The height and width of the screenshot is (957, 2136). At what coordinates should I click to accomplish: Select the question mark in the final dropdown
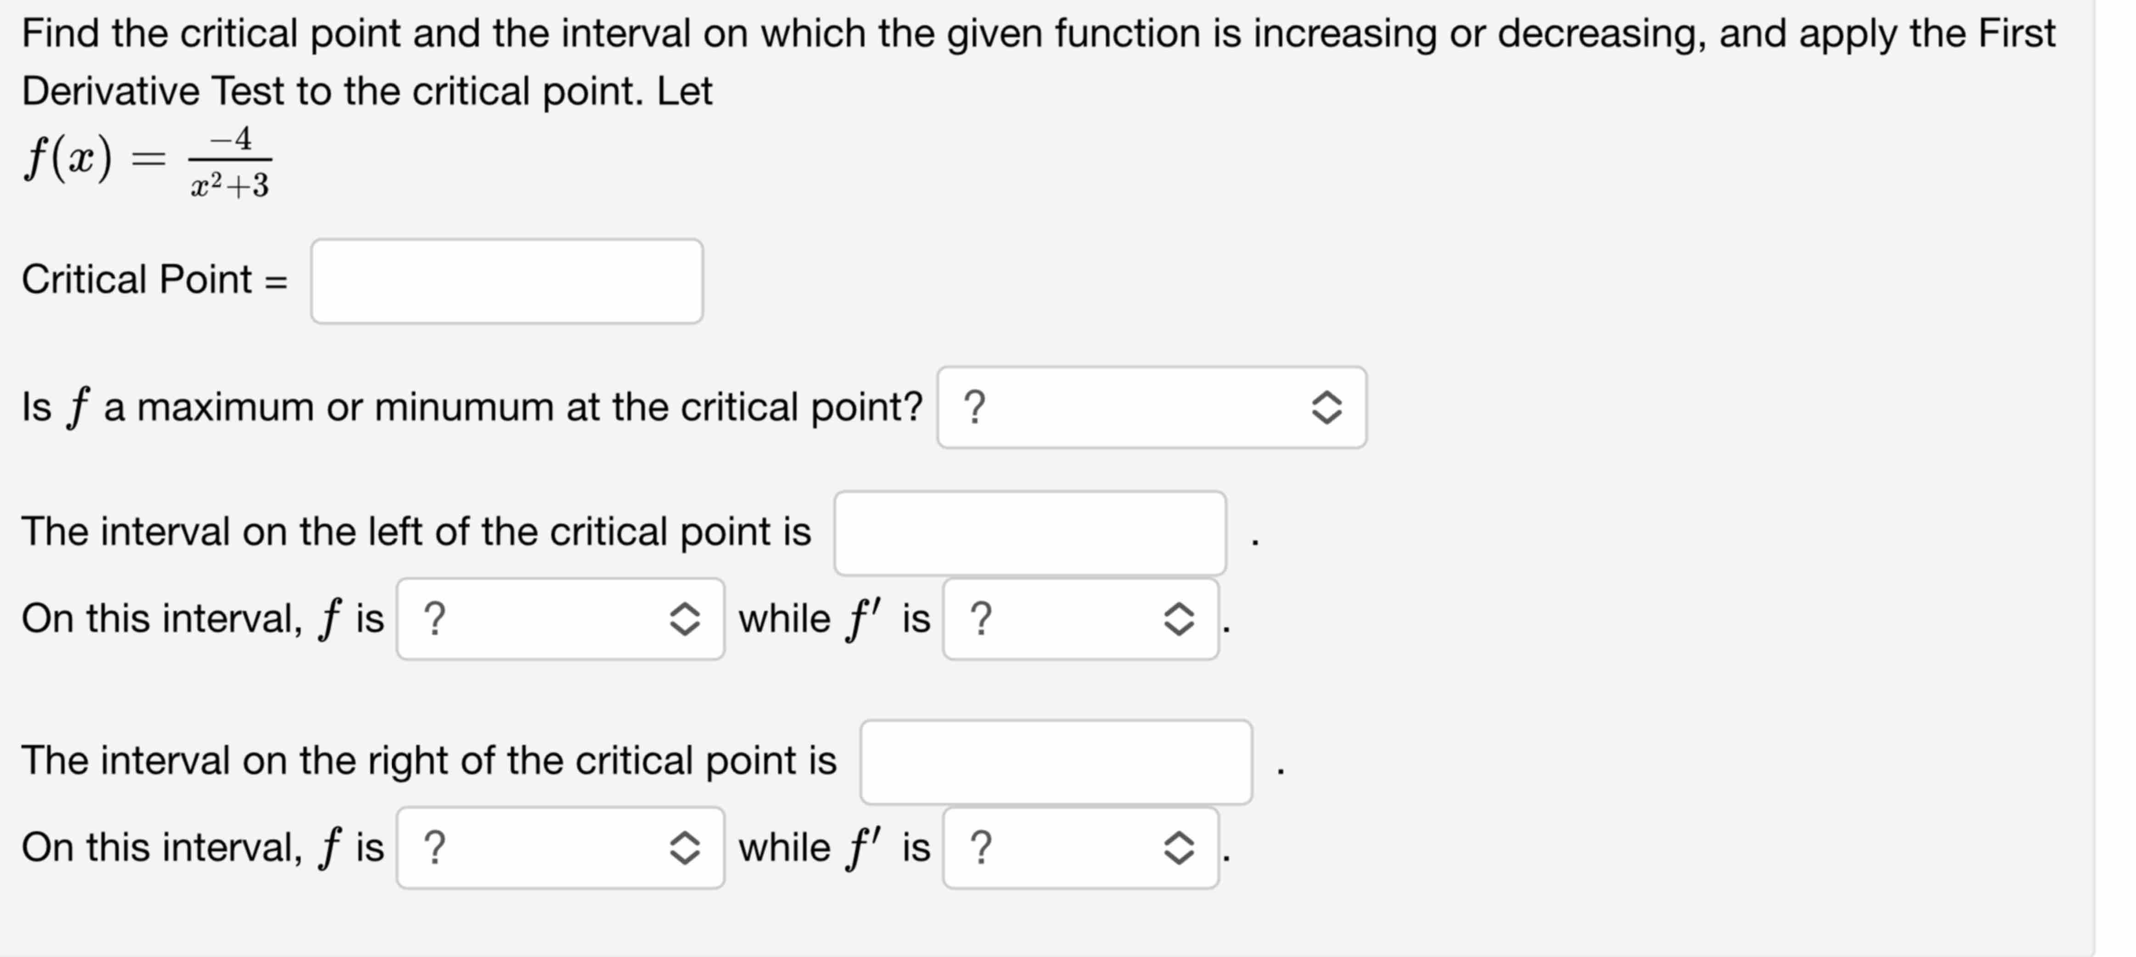point(983,847)
